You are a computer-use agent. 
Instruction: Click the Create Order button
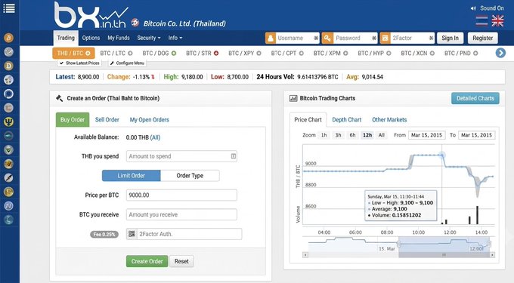pyautogui.click(x=147, y=261)
